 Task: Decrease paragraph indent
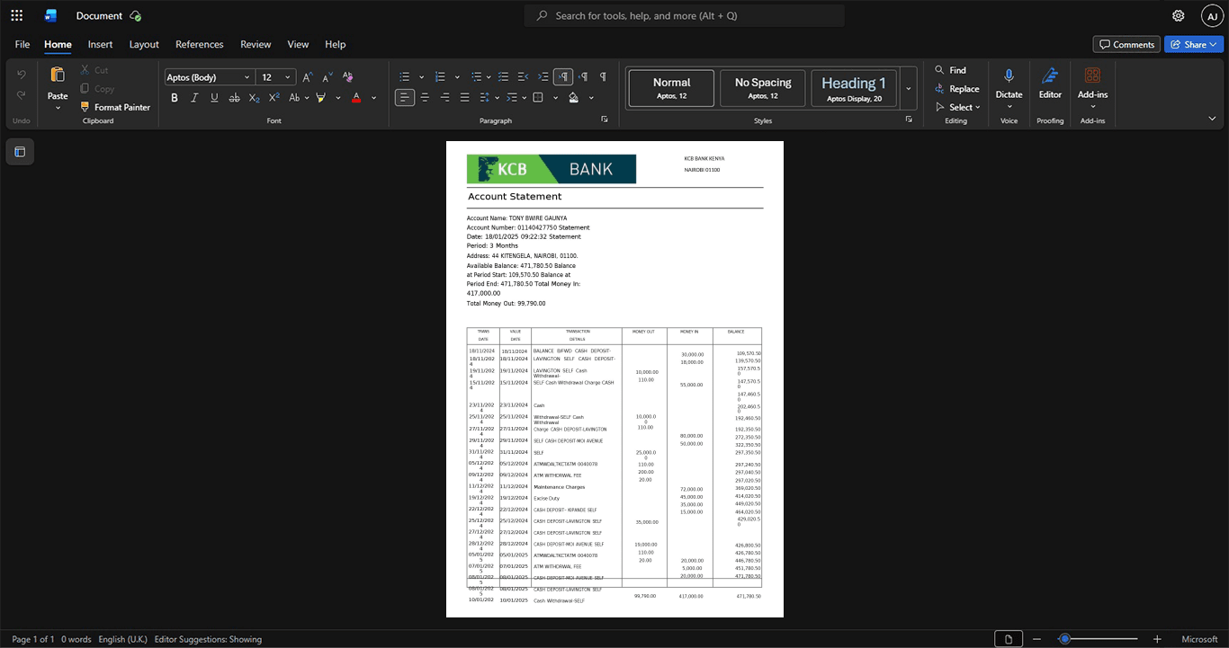[x=523, y=76]
